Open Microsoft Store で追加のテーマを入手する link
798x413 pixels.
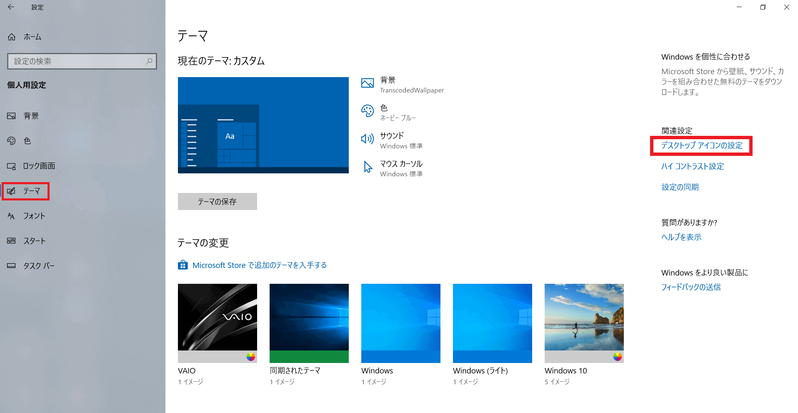260,265
